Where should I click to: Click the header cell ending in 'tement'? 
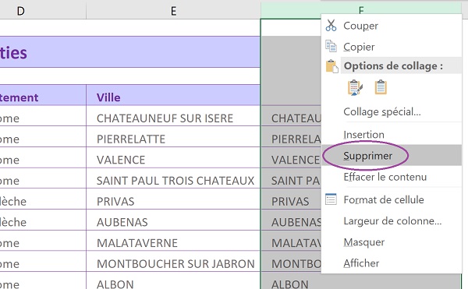43,95
